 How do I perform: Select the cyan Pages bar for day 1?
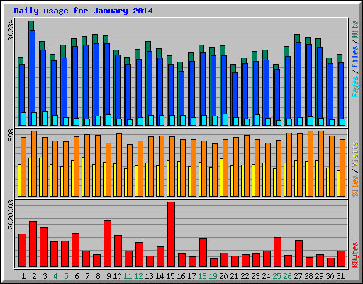(23, 119)
